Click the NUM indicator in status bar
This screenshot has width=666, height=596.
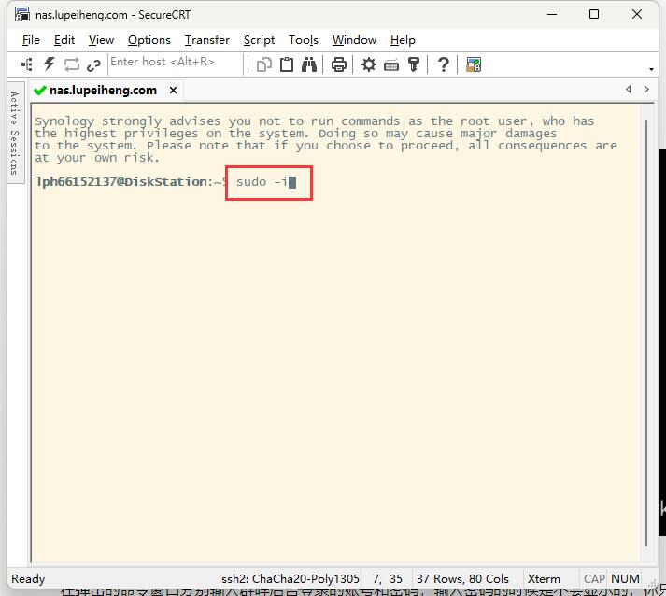[625, 578]
